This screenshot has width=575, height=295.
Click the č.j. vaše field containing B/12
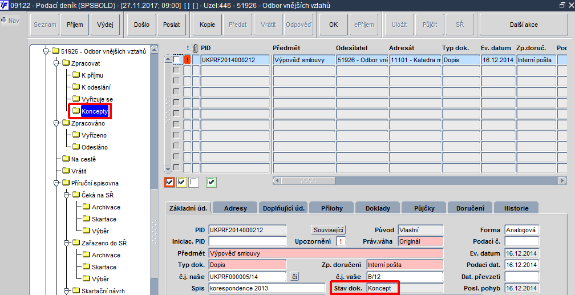point(404,276)
